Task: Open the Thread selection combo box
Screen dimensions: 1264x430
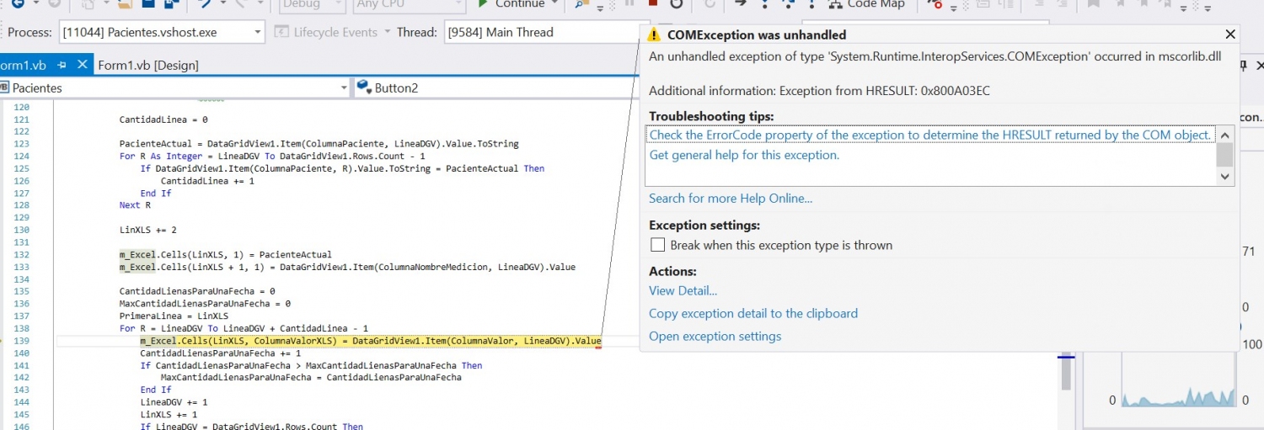Action: click(x=539, y=33)
